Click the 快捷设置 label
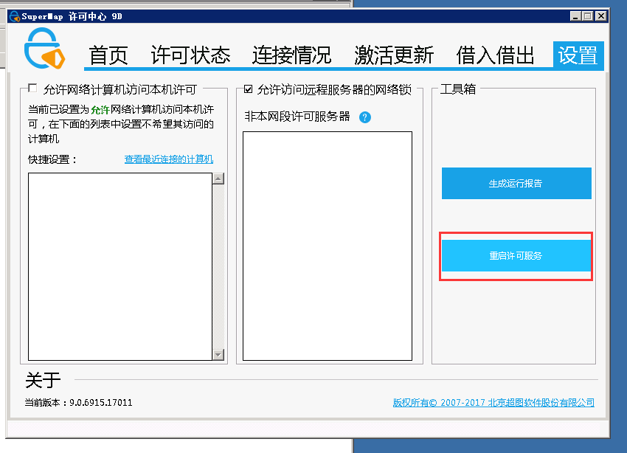Screen dimensions: 627x453 [52, 159]
